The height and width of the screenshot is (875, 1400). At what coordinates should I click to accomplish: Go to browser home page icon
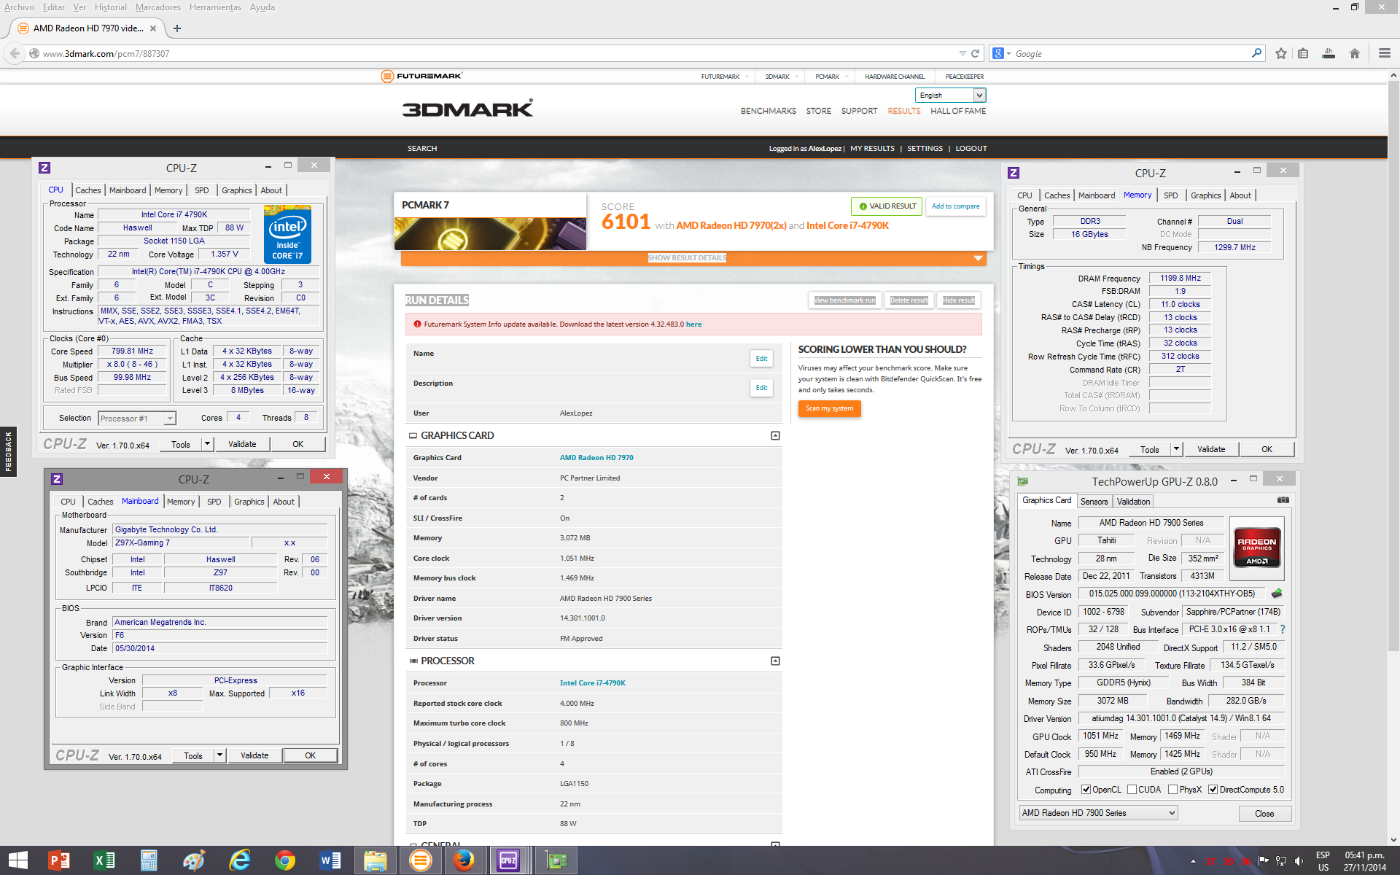[x=1355, y=53]
